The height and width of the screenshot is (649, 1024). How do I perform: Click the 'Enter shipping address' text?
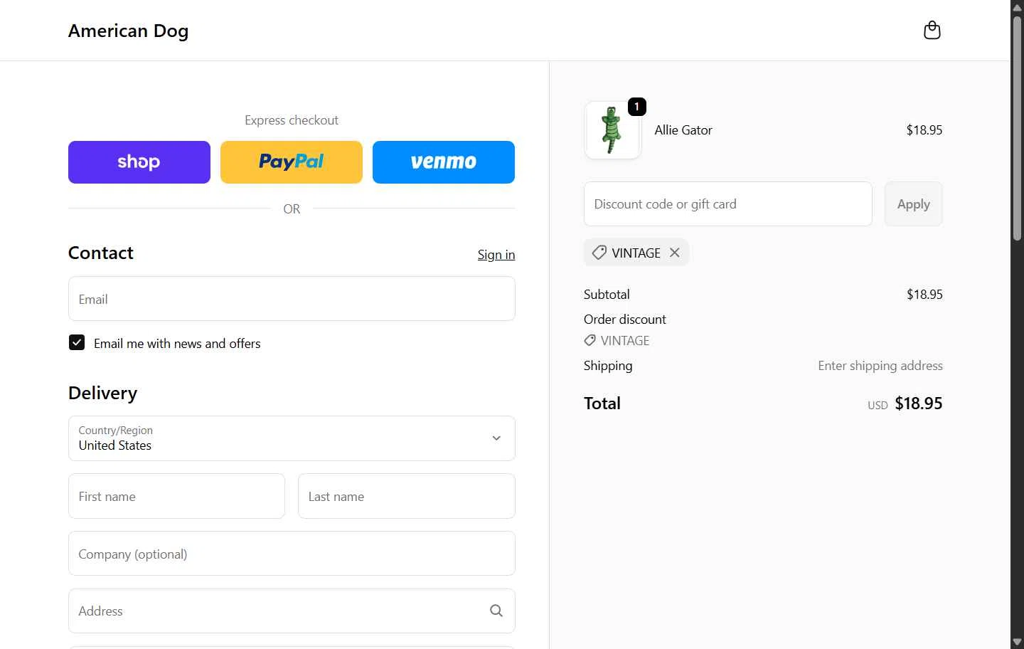pyautogui.click(x=880, y=366)
